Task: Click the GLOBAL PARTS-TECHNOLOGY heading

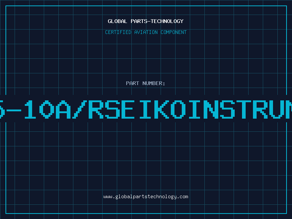Action: click(146, 21)
